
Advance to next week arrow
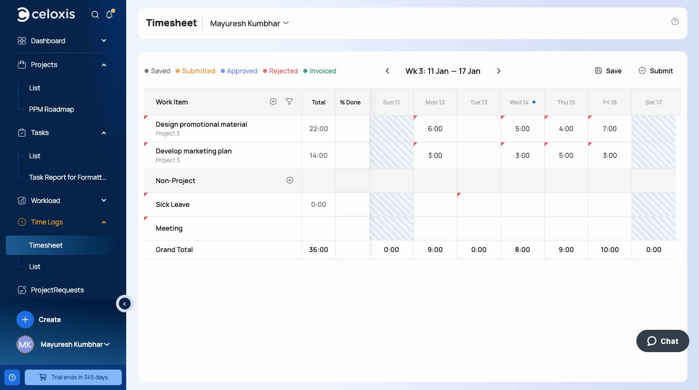(x=499, y=71)
